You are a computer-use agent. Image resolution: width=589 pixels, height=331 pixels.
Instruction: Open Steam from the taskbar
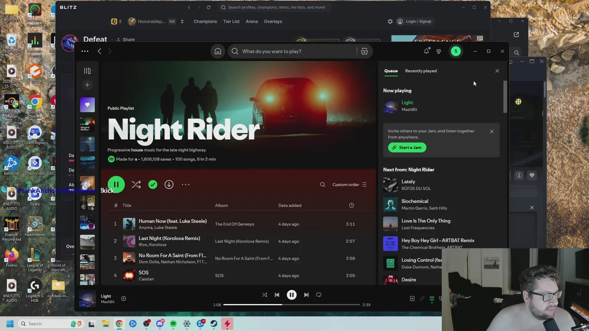tap(214, 324)
